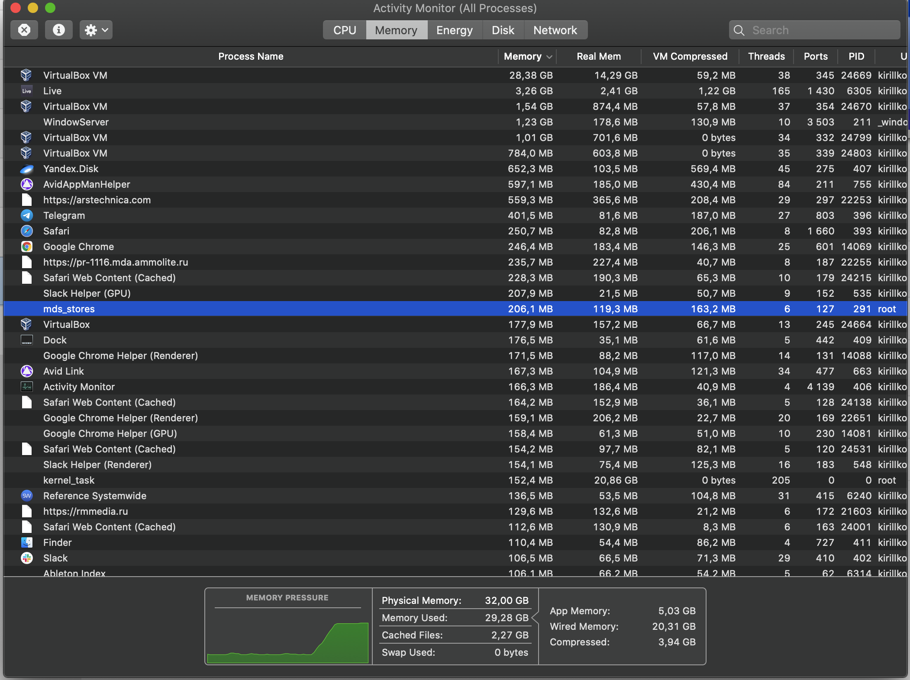This screenshot has height=680, width=910.
Task: Select the WindowServer process row
Action: click(x=455, y=122)
